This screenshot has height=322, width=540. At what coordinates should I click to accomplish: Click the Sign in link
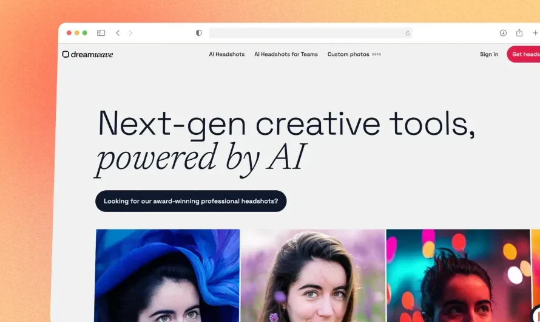[489, 54]
